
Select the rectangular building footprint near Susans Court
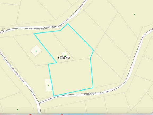click(49, 85)
